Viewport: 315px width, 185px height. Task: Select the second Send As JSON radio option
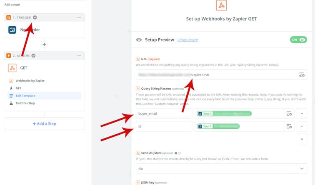pos(180,153)
